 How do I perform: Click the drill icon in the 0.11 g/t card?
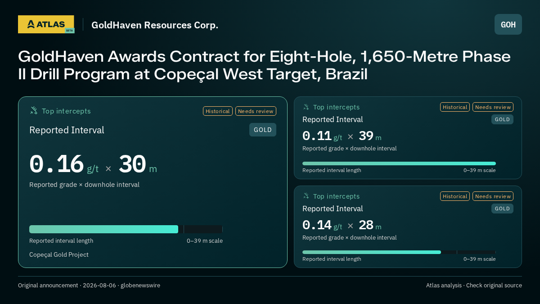[306, 107]
